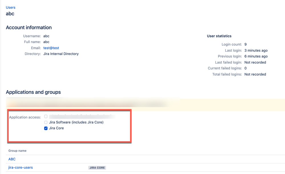Click the 'Jira Internal Directory' value
This screenshot has height=174, width=285.
tap(61, 54)
